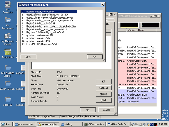Switch to C:\Documents a.. taskbar window
169x127 pixels.
click(95, 124)
